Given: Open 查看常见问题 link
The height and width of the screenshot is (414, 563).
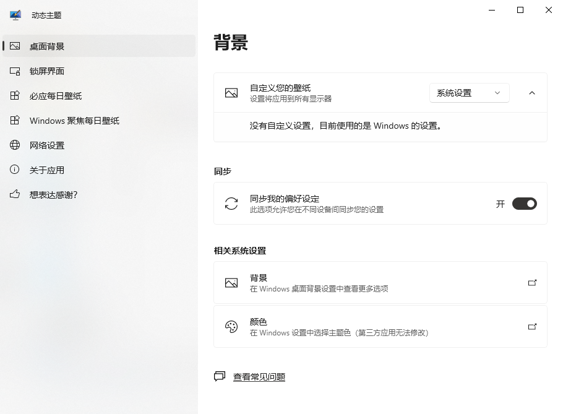Looking at the screenshot, I should click(259, 376).
